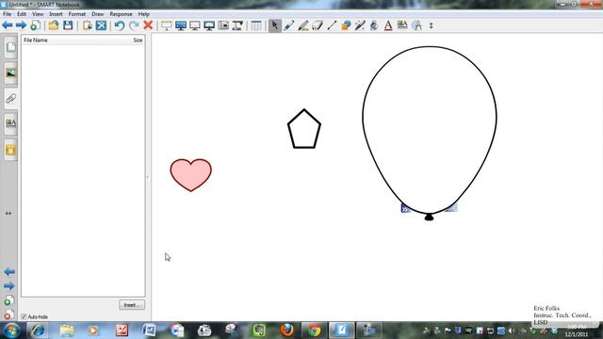
Task: Click the blue X delete-page icon
Action: (x=101, y=25)
